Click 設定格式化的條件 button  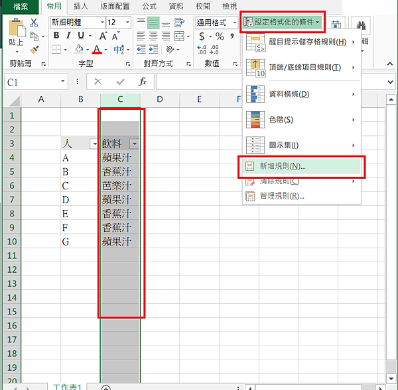[283, 22]
